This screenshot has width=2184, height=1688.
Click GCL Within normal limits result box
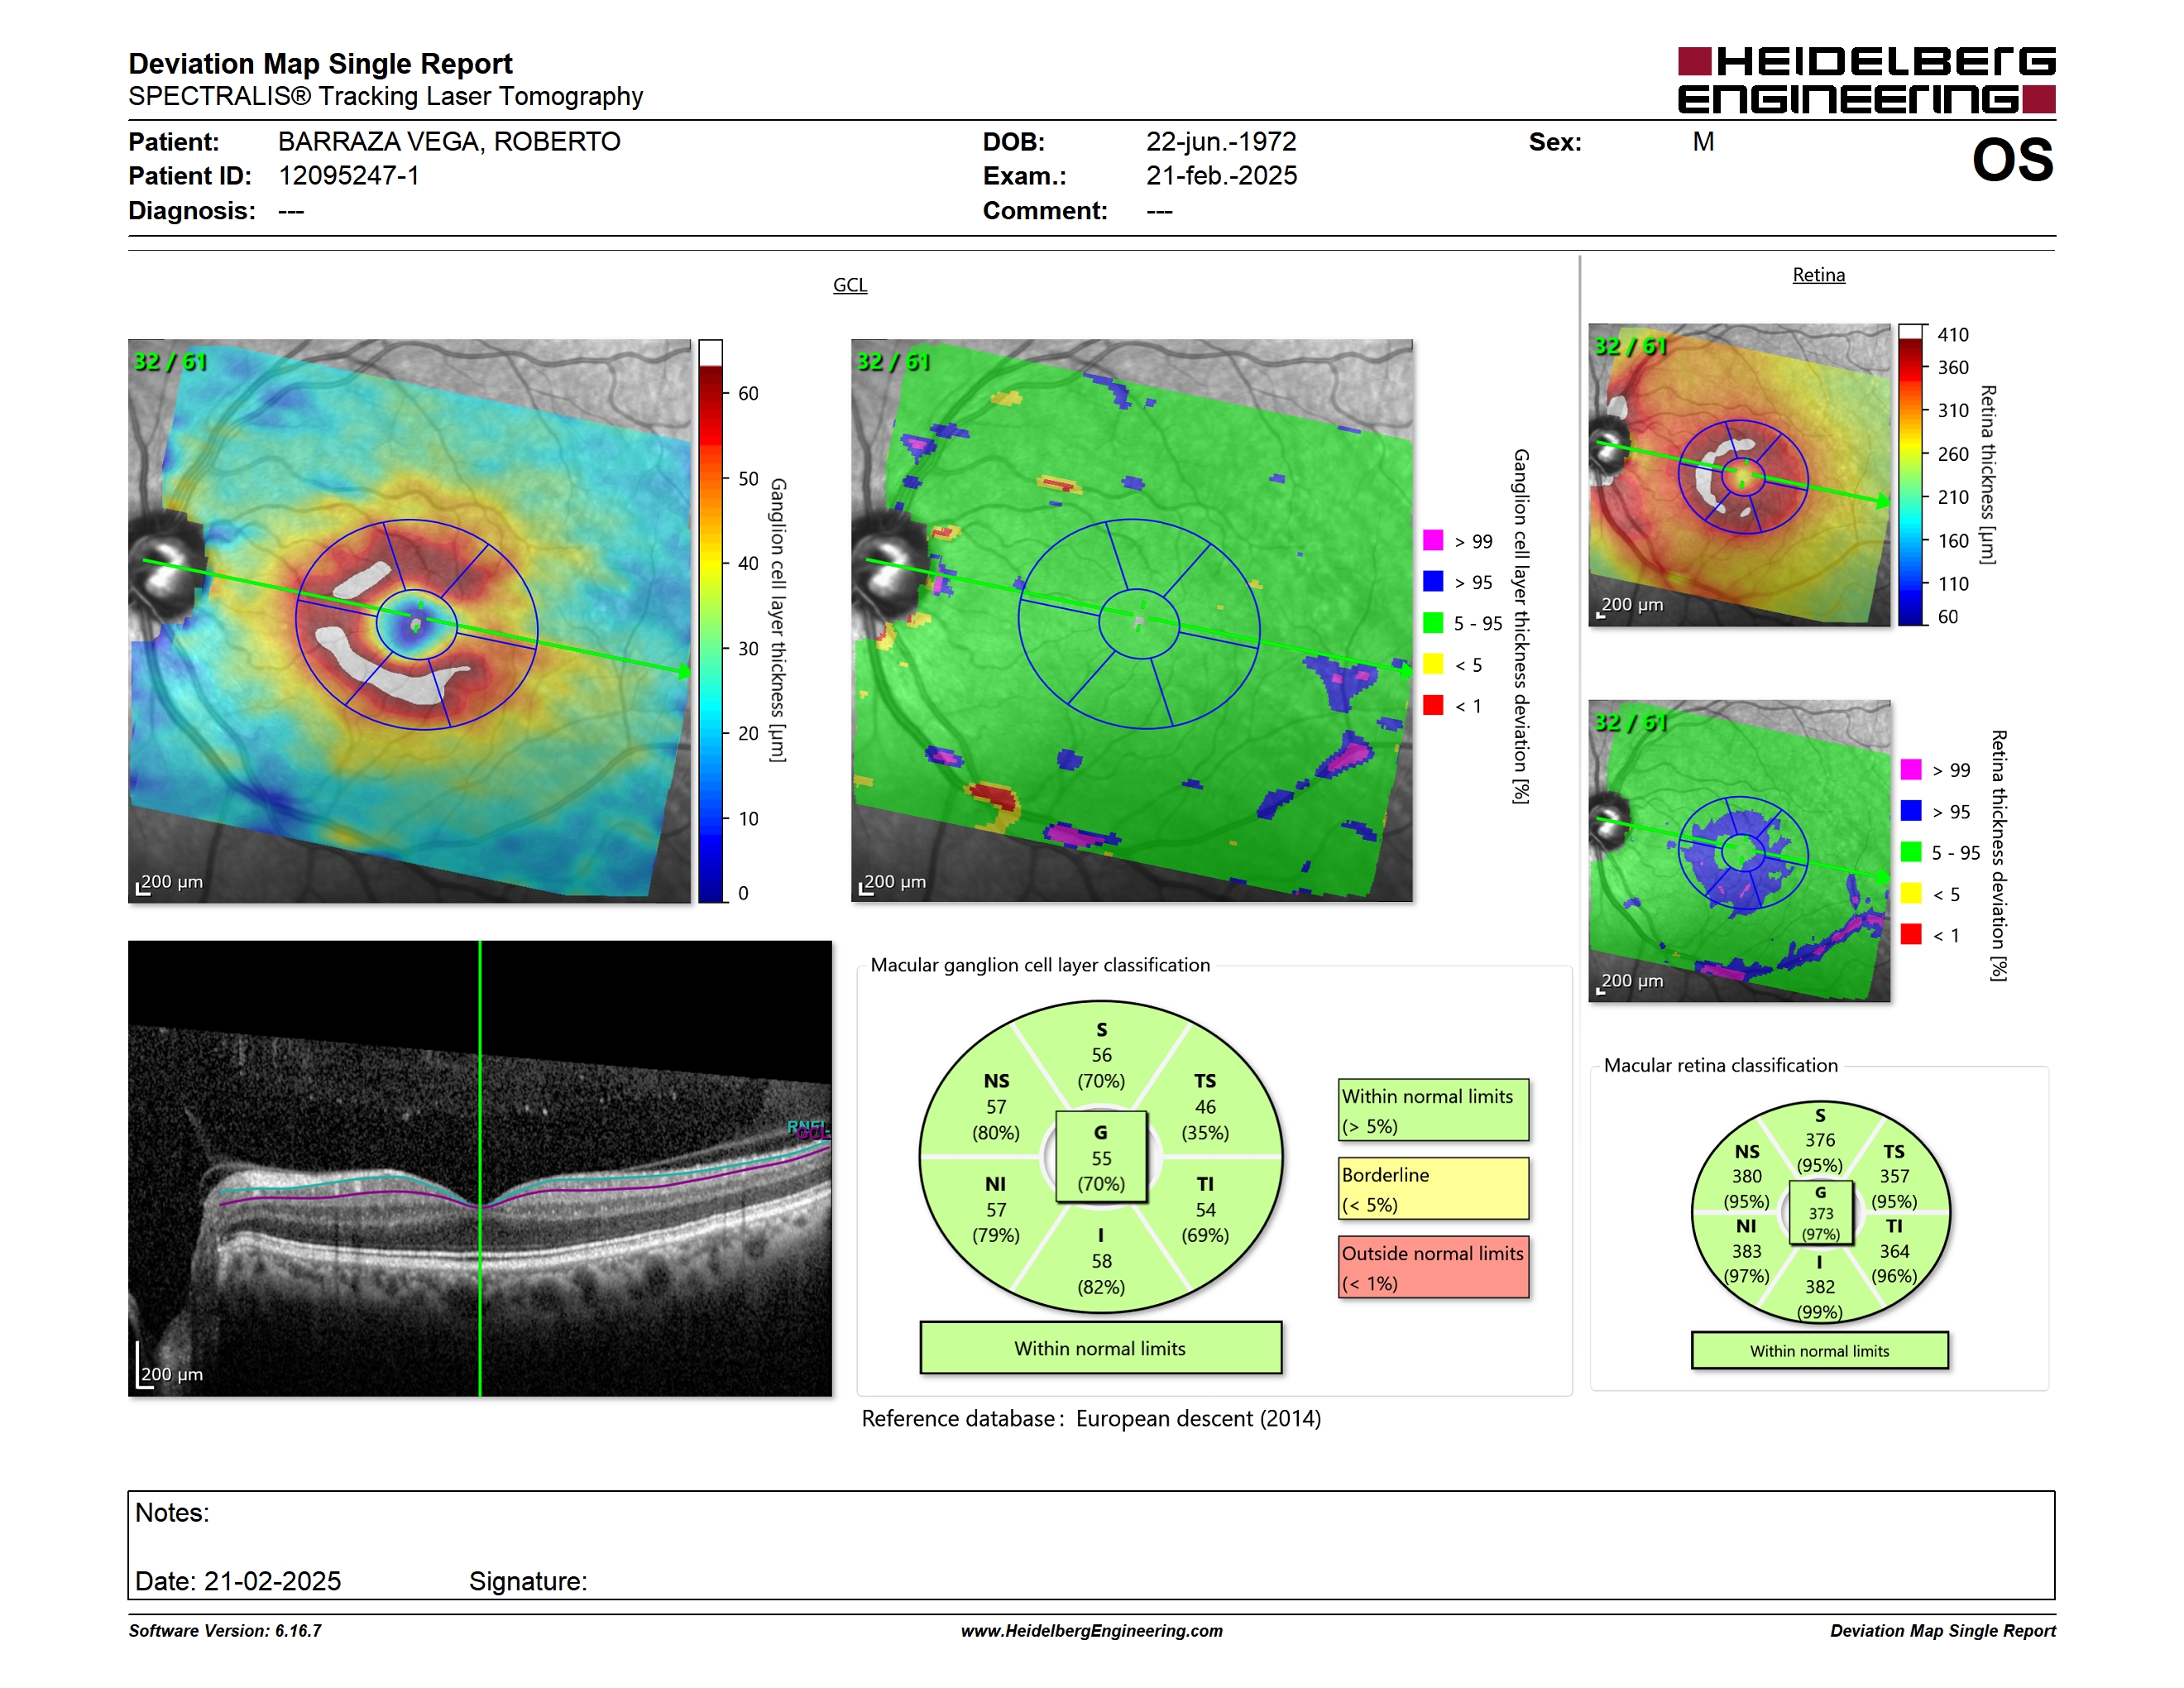pyautogui.click(x=1100, y=1348)
